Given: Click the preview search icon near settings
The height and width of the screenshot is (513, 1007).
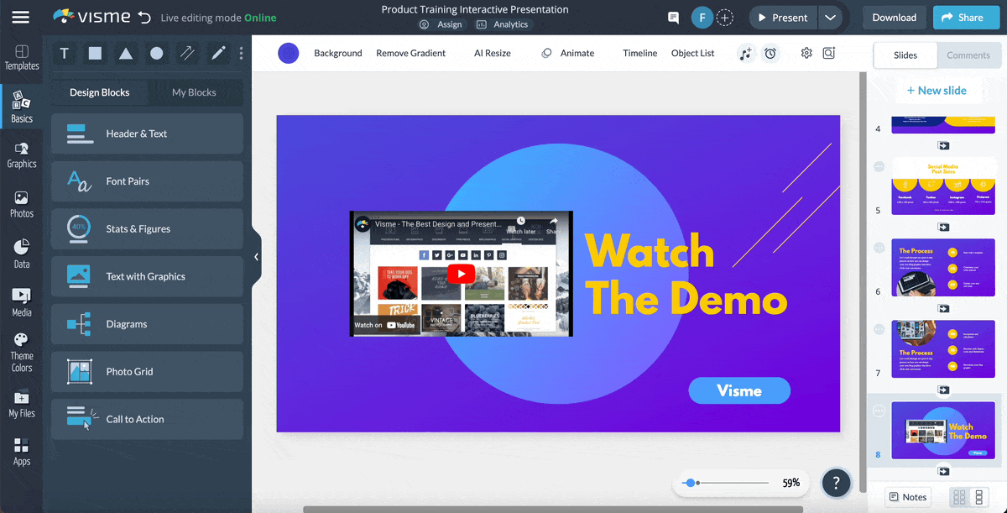Looking at the screenshot, I should (828, 53).
